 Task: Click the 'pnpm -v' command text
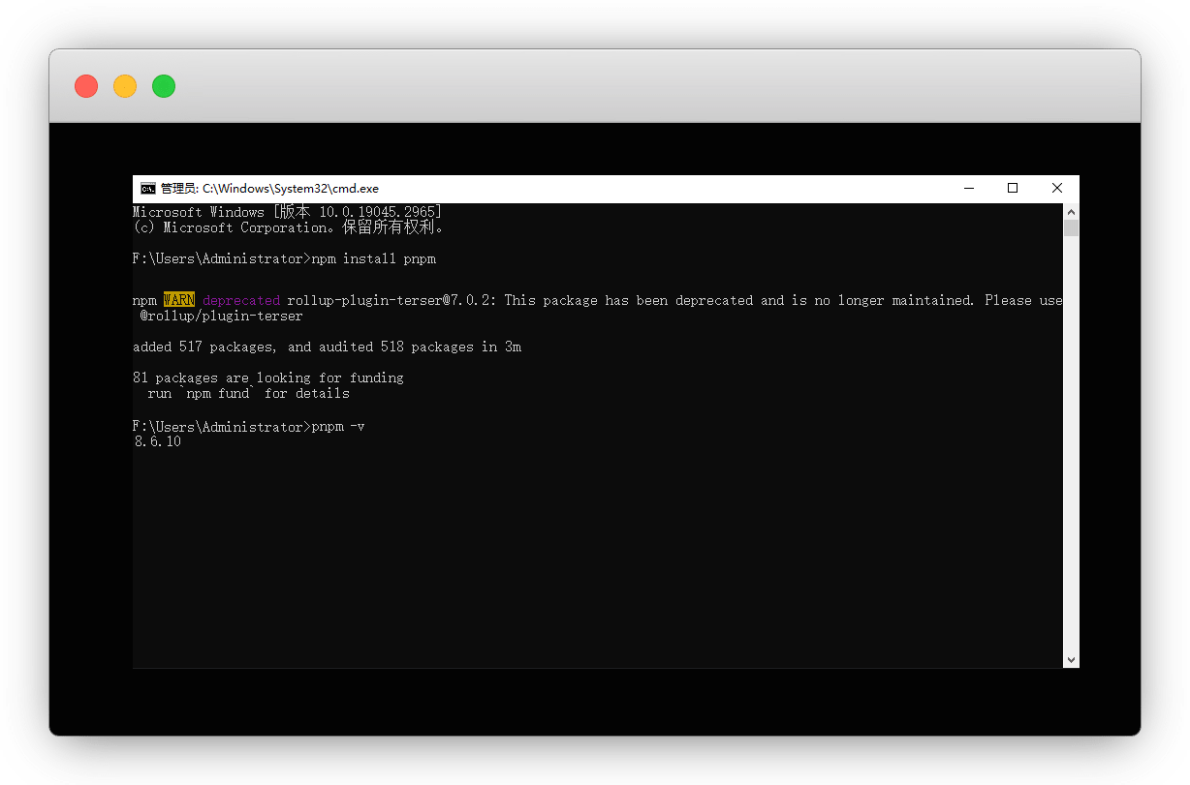[x=338, y=427]
